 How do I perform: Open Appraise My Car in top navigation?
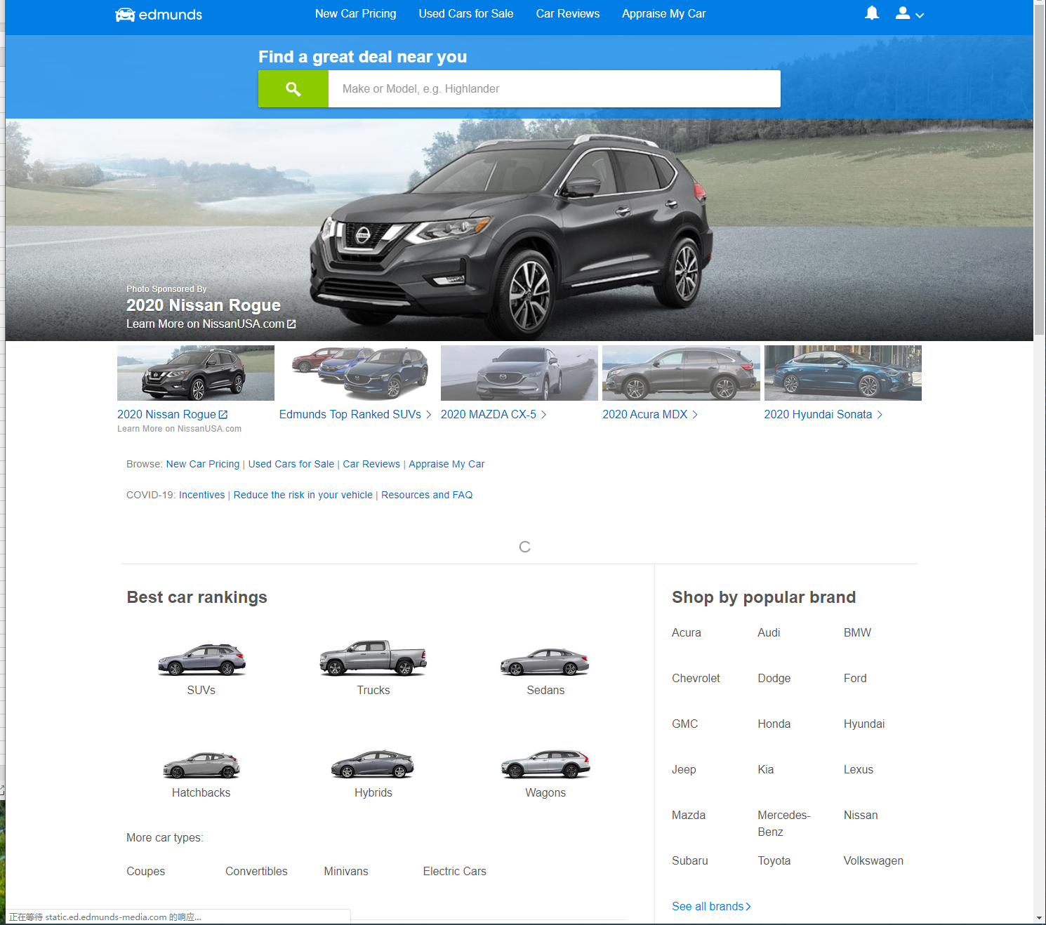664,13
